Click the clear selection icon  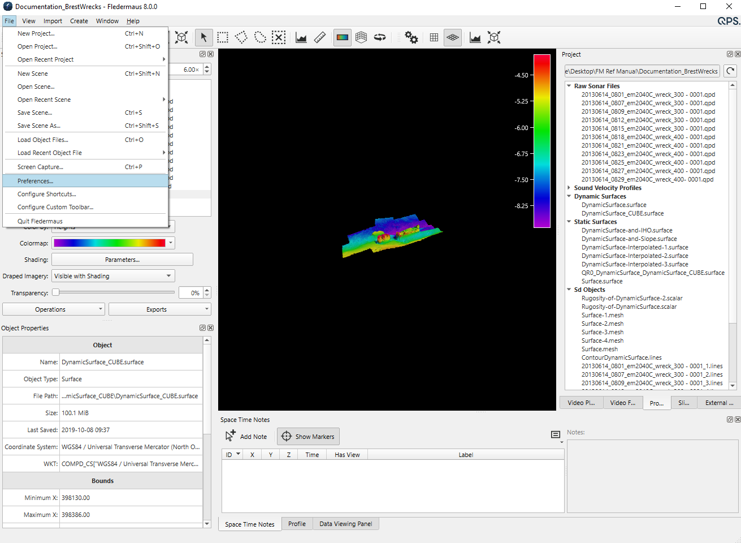coord(279,38)
